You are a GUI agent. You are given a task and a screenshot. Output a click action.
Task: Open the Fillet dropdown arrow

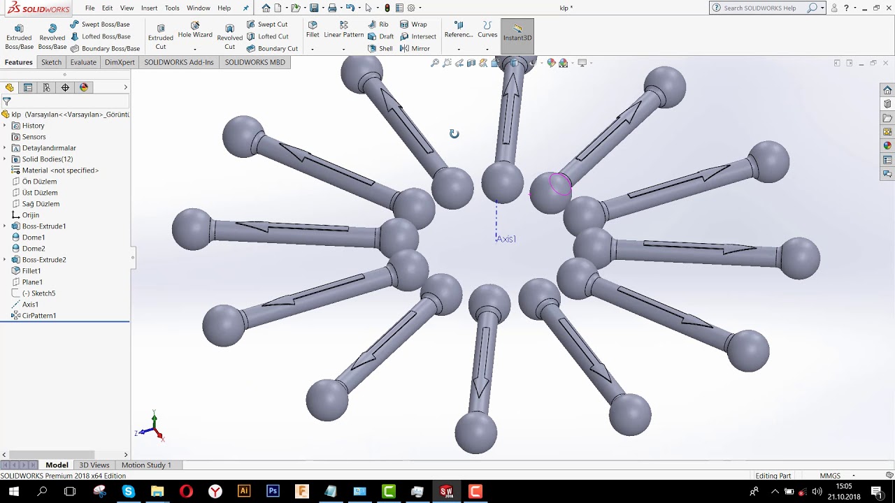pyautogui.click(x=313, y=49)
